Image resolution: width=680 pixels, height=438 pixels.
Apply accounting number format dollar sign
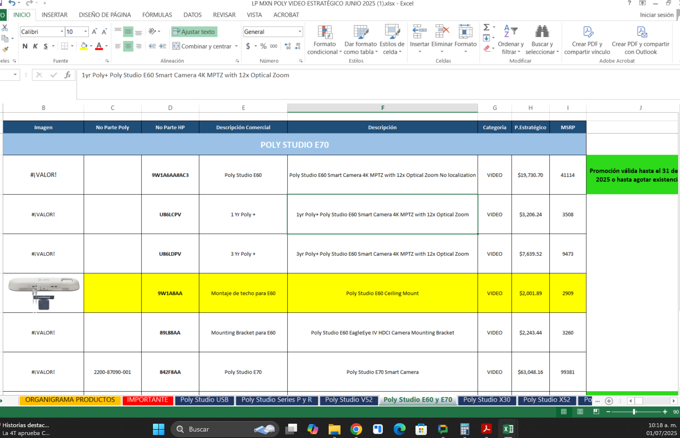pyautogui.click(x=248, y=46)
